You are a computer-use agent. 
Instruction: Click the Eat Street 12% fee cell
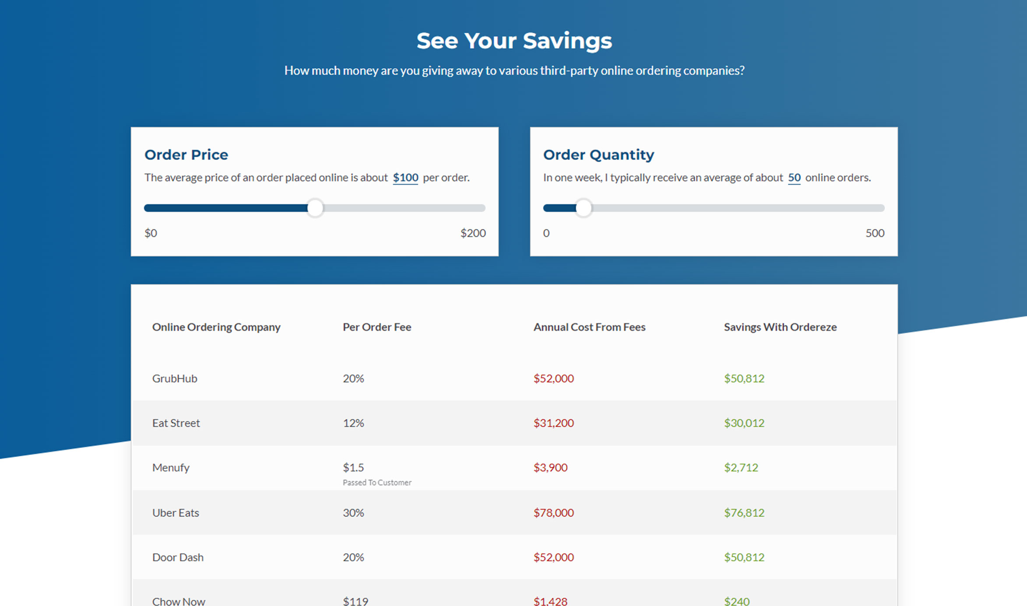tap(353, 423)
